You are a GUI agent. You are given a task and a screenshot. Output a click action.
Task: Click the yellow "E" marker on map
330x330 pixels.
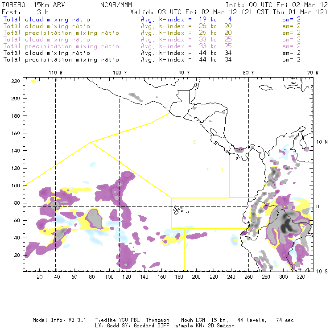(x=194, y=142)
